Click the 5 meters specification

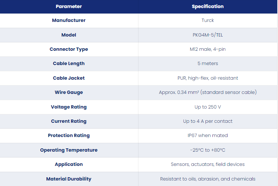click(208, 64)
